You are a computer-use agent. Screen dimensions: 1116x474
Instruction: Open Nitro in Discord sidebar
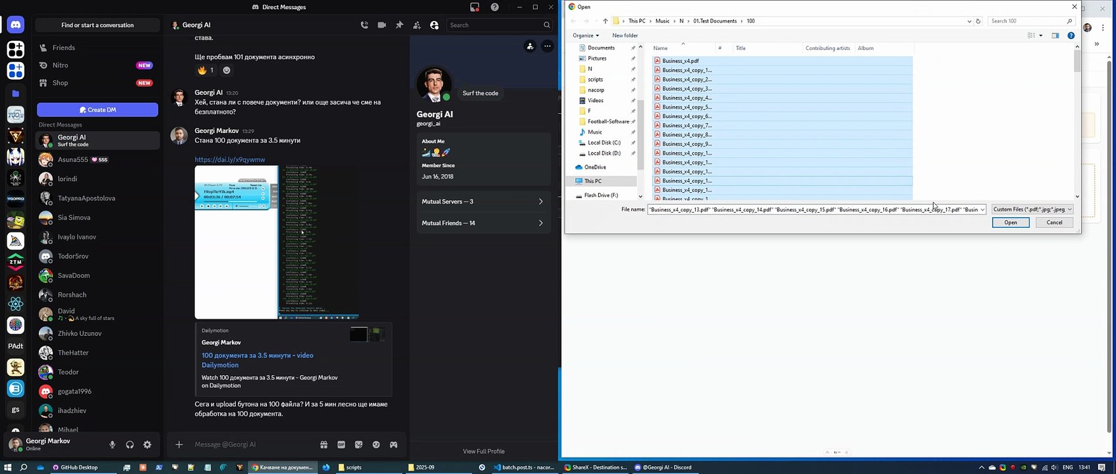(98, 65)
